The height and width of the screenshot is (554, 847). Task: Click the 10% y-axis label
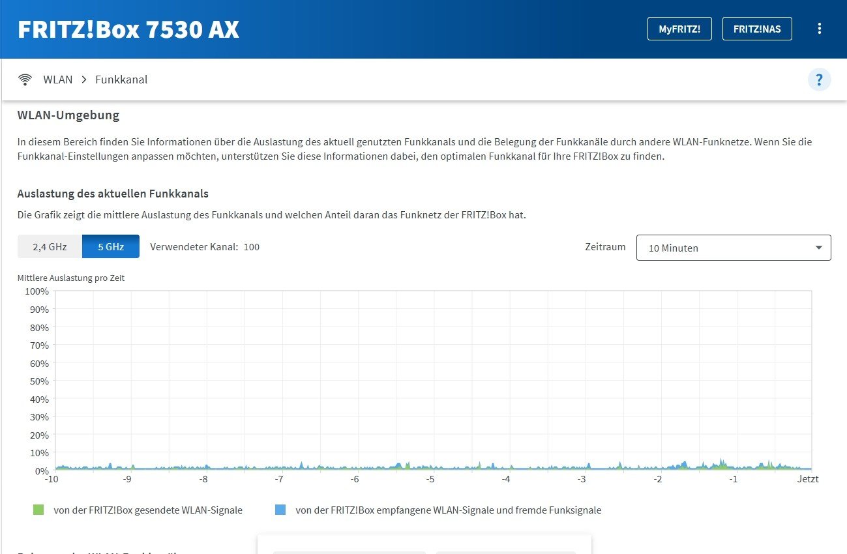pos(39,453)
